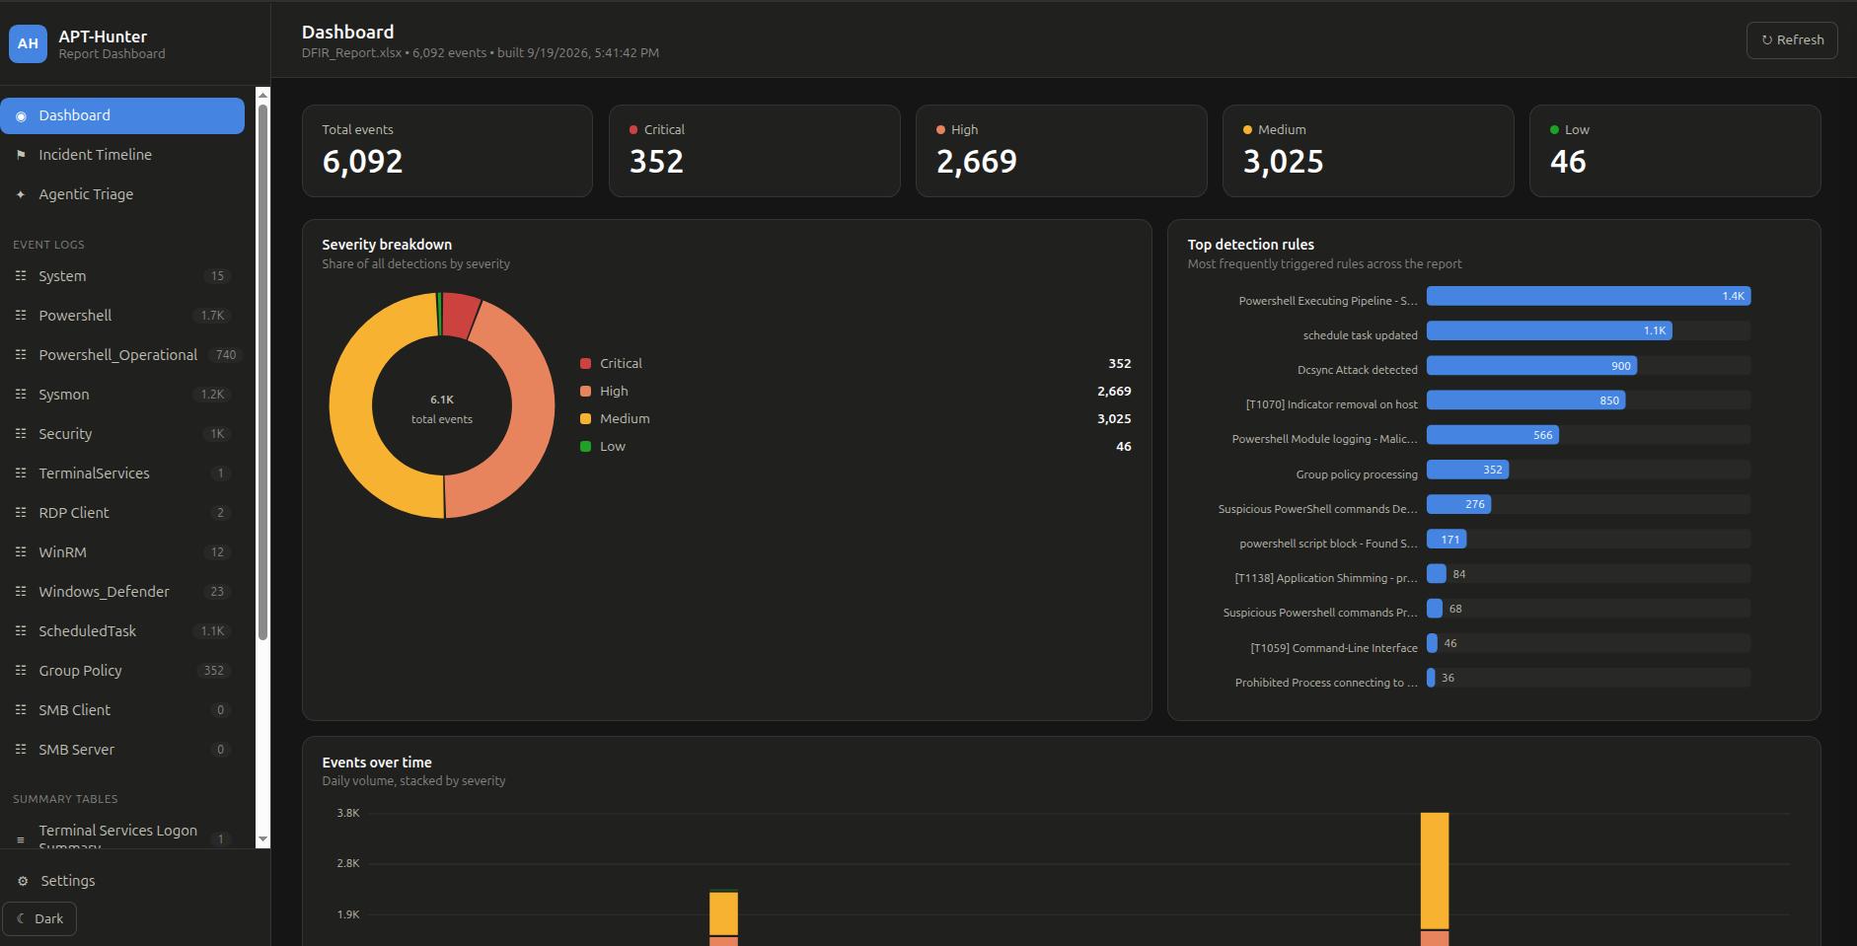Image resolution: width=1857 pixels, height=946 pixels.
Task: Click the sidebar scrollbar thumb
Action: click(262, 372)
